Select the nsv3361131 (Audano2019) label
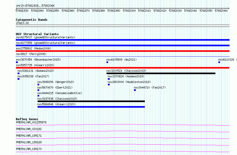Image resolution: width=237 pixels, height=155 pixels. click(36, 71)
